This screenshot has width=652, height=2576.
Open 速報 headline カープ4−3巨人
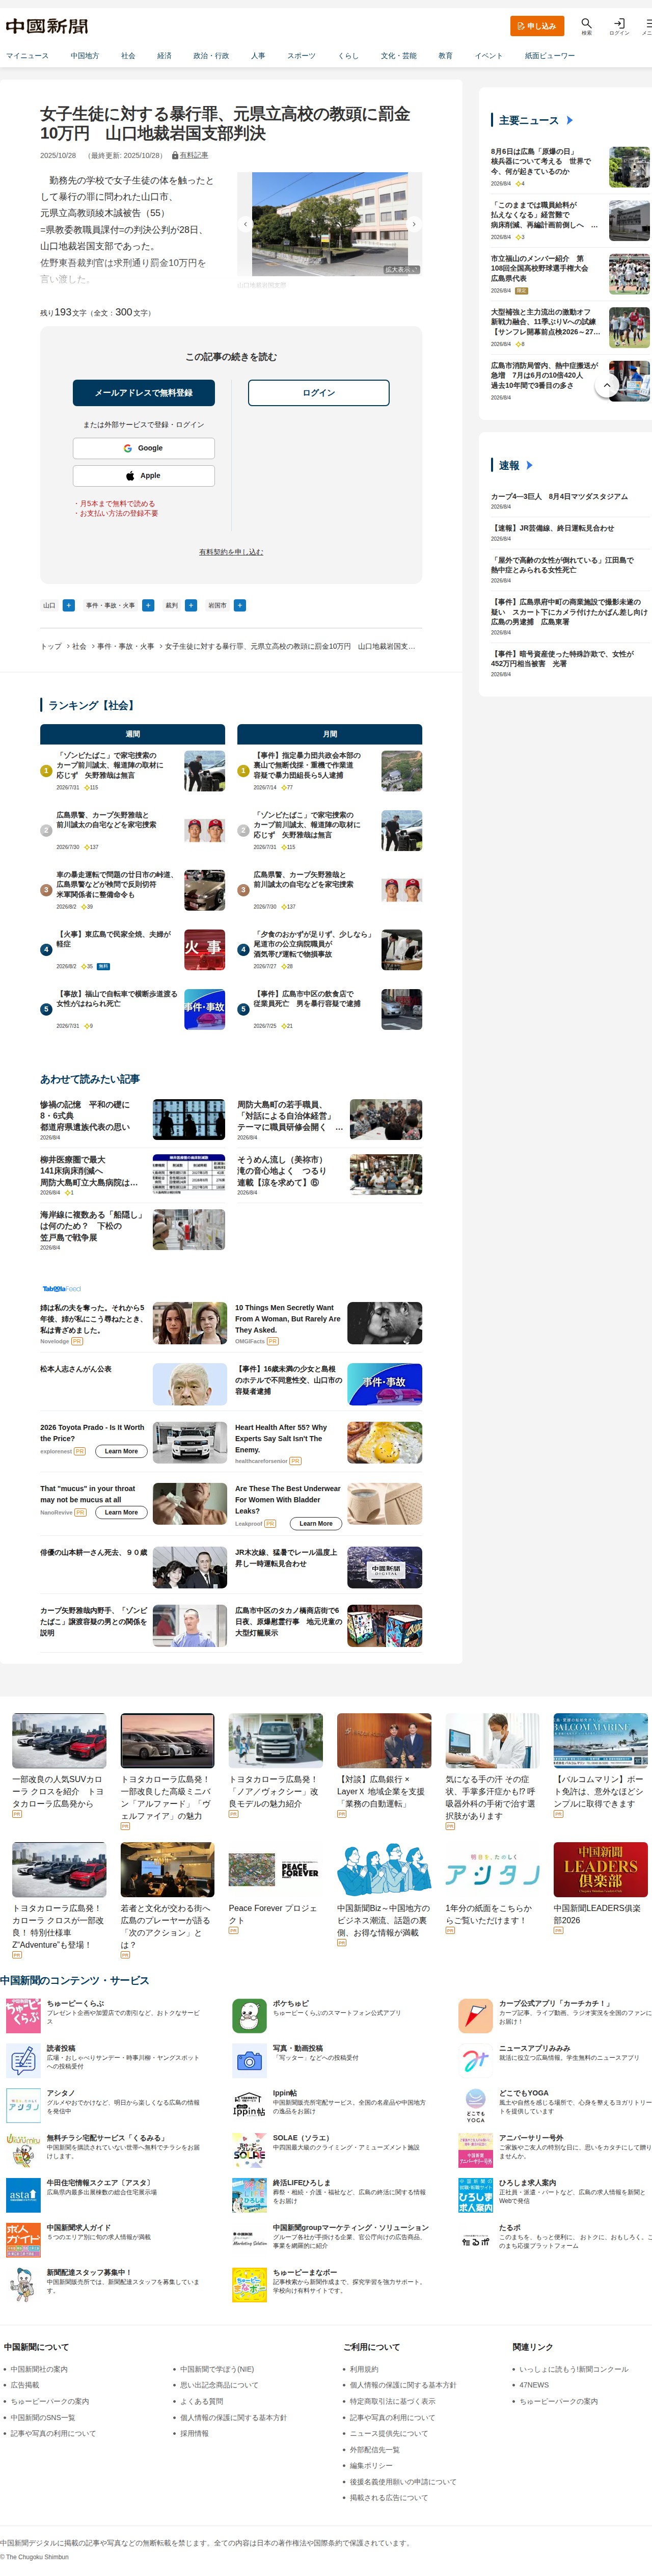[559, 497]
